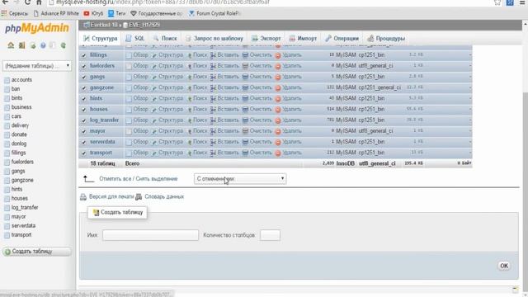528x297 pixels.
Task: Click the red Drop icon in the log_transfer row
Action: pos(278,120)
